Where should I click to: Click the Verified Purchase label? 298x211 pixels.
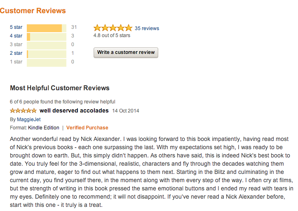click(87, 128)
